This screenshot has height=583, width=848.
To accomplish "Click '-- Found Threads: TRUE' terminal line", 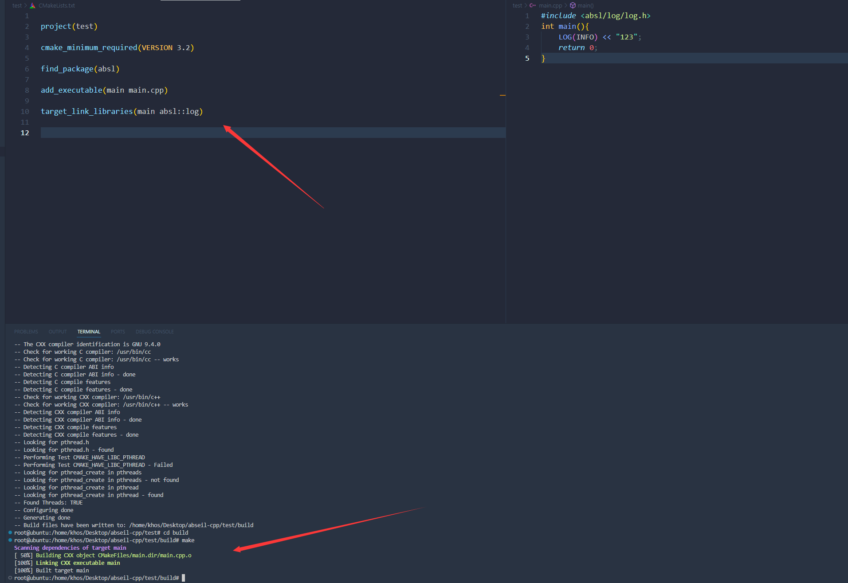I will click(48, 502).
